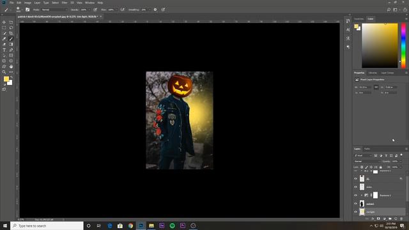Click the foreground yellow color swatch in toolbox

point(6,79)
